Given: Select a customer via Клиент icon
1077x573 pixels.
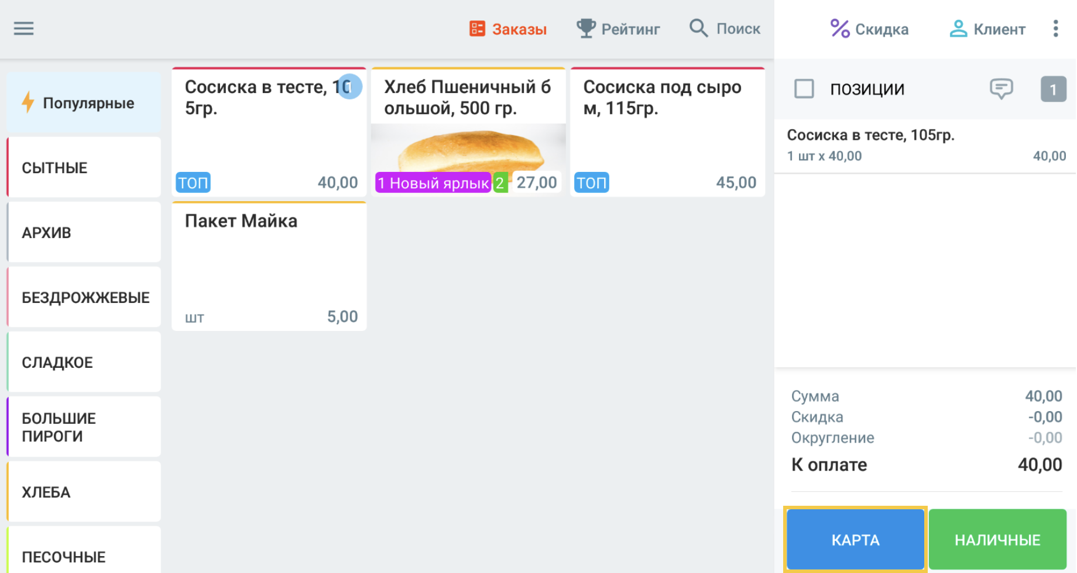Looking at the screenshot, I should coord(958,29).
